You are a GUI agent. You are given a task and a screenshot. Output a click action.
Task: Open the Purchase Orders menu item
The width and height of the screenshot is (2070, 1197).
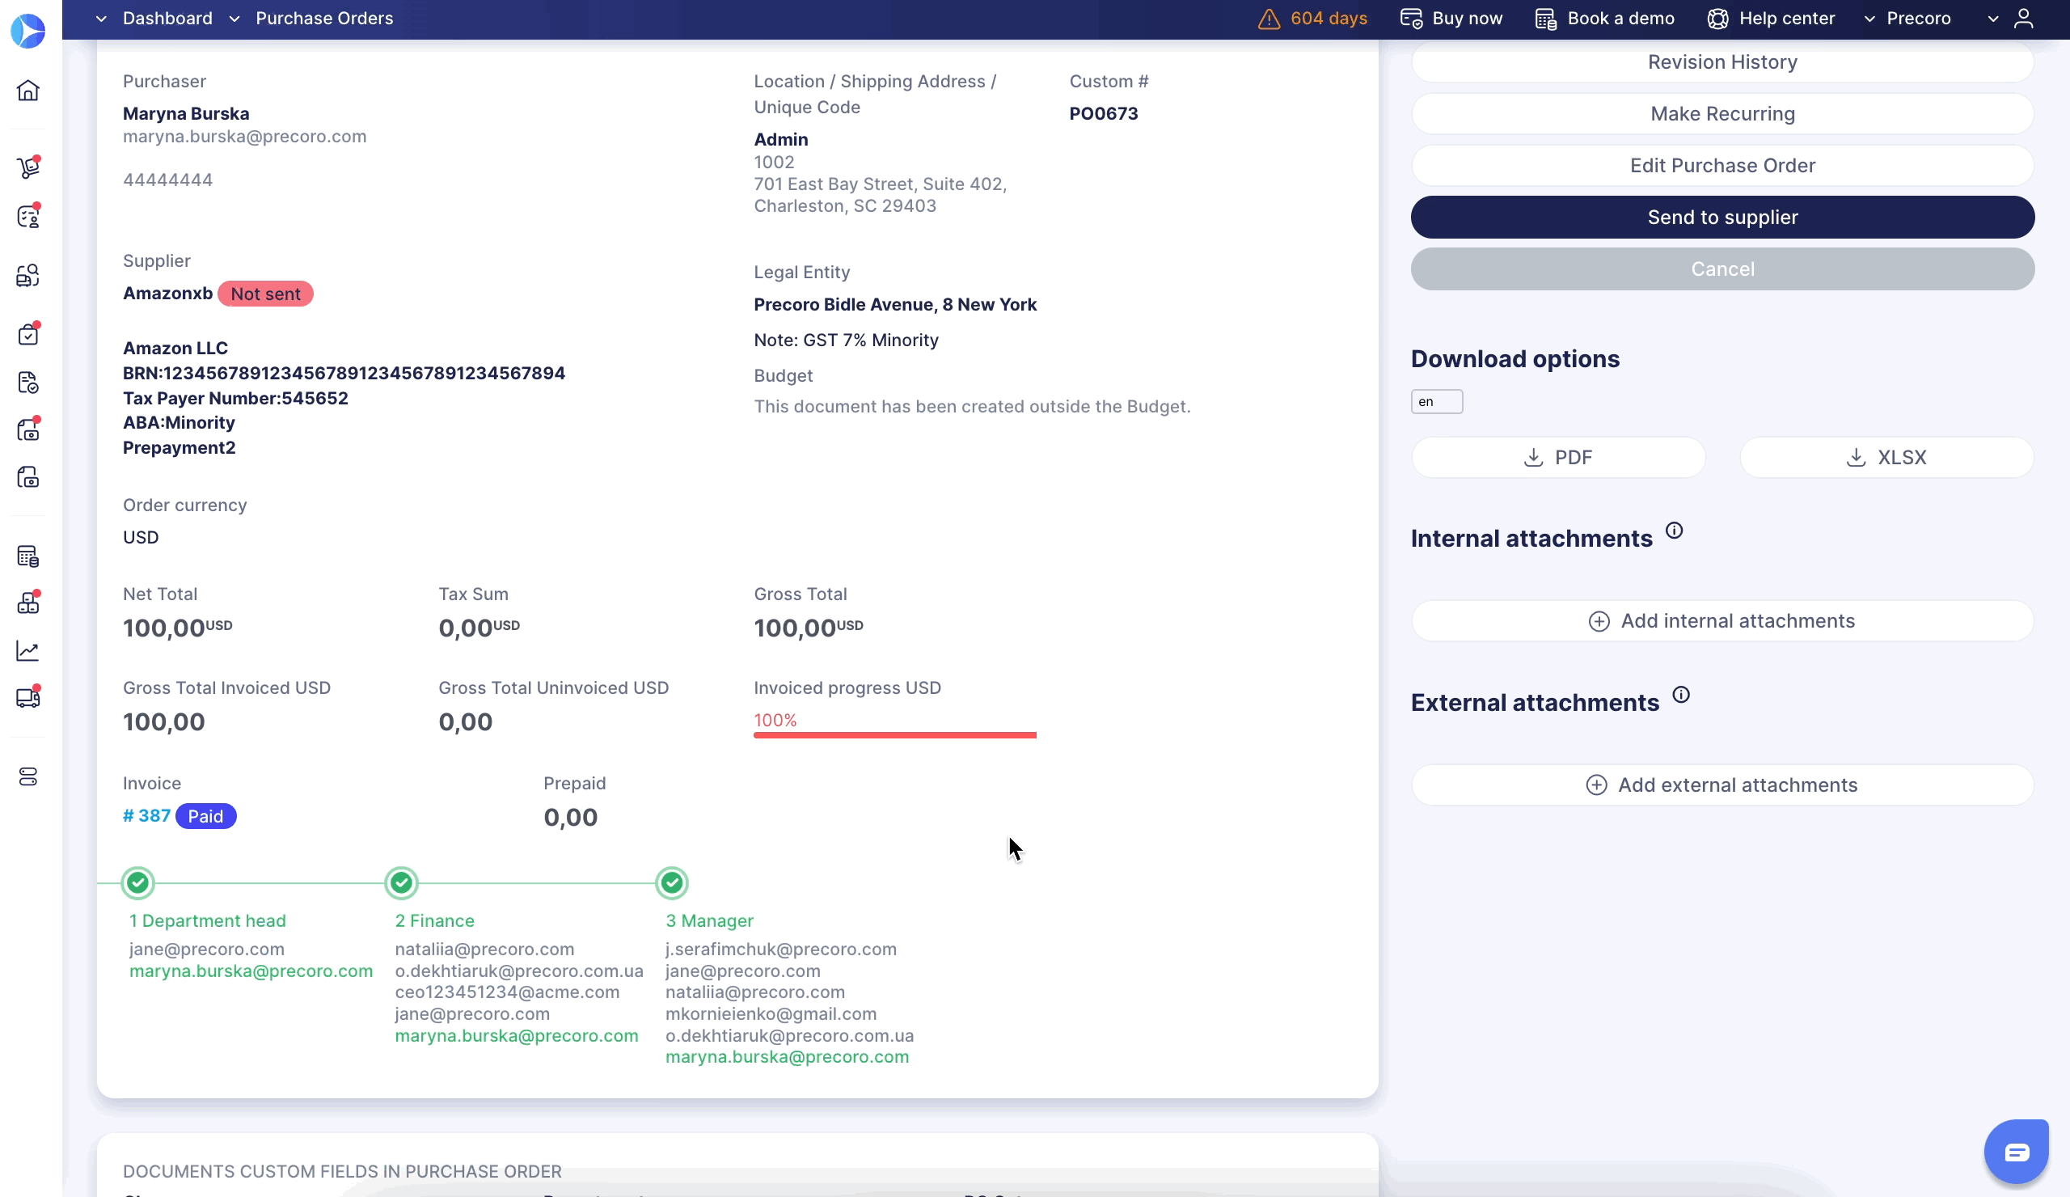[x=324, y=18]
